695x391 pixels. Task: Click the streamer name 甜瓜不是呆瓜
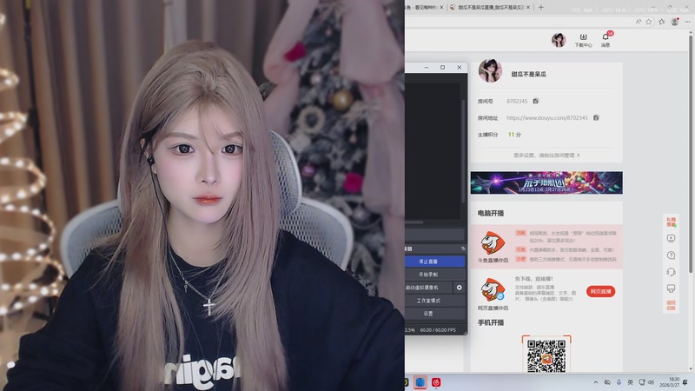pyautogui.click(x=528, y=74)
